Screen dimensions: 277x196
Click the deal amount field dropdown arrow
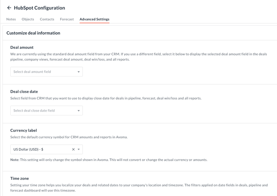pyautogui.click(x=79, y=72)
